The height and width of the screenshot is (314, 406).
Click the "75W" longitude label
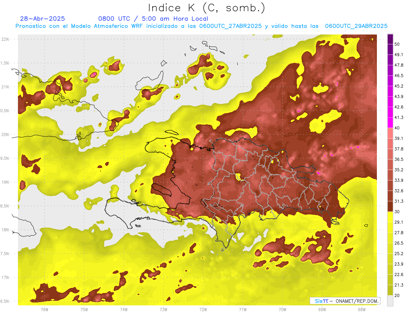point(84,309)
